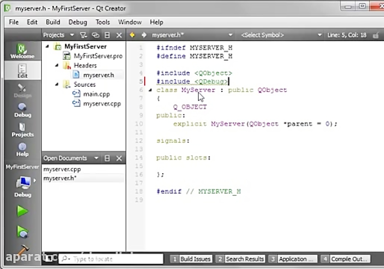Collapse the Headers folder
The image size is (384, 269).
coord(57,65)
